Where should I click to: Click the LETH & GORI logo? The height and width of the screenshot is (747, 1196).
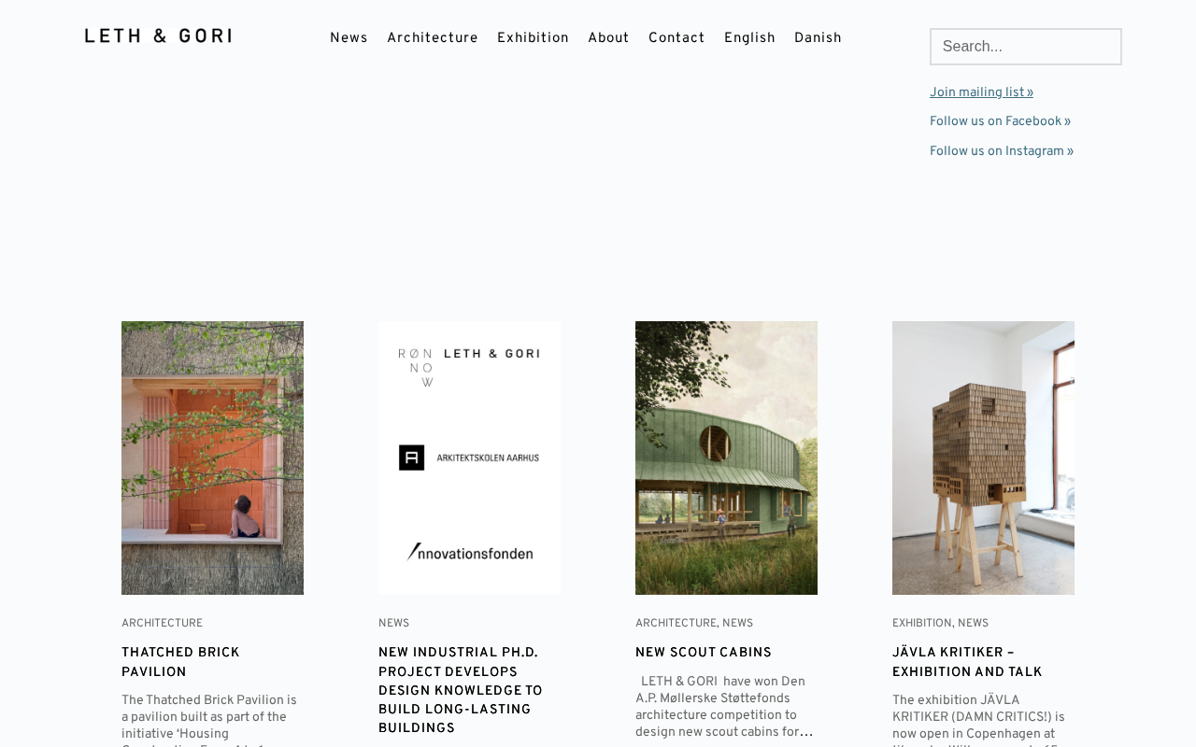(158, 35)
